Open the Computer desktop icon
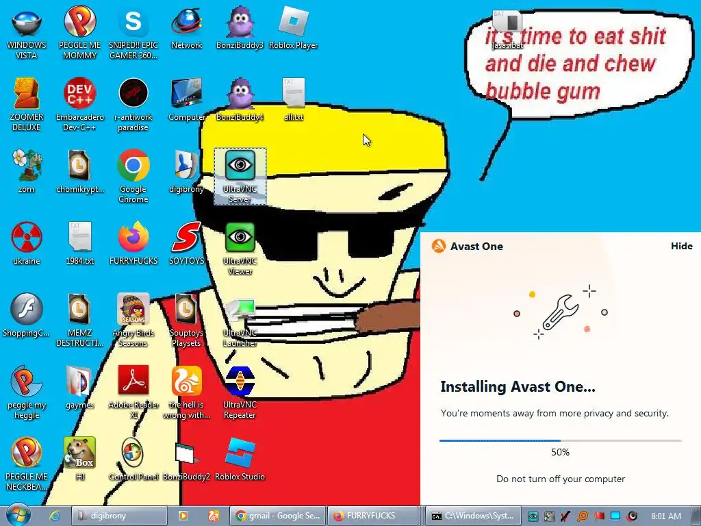The image size is (701, 526). click(186, 100)
